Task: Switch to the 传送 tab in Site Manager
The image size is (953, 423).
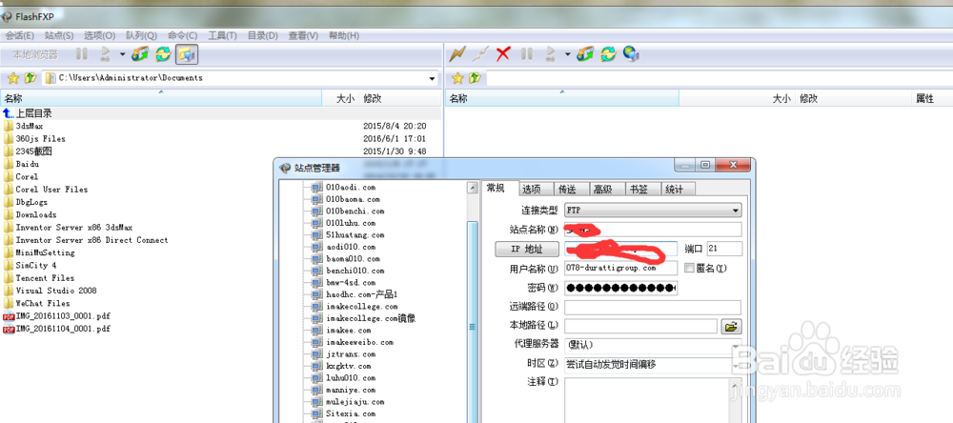Action: (x=571, y=190)
